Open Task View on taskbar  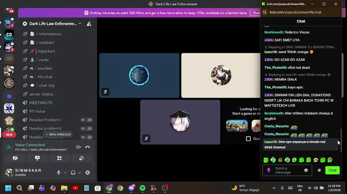coord(31,188)
